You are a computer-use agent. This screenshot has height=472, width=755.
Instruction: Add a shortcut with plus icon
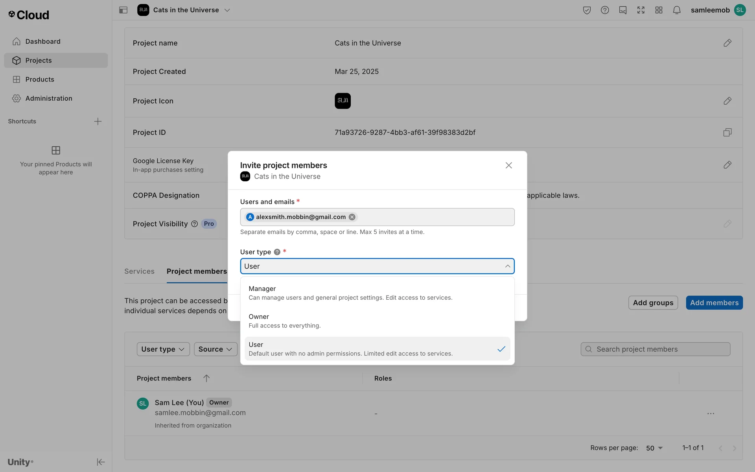[98, 122]
